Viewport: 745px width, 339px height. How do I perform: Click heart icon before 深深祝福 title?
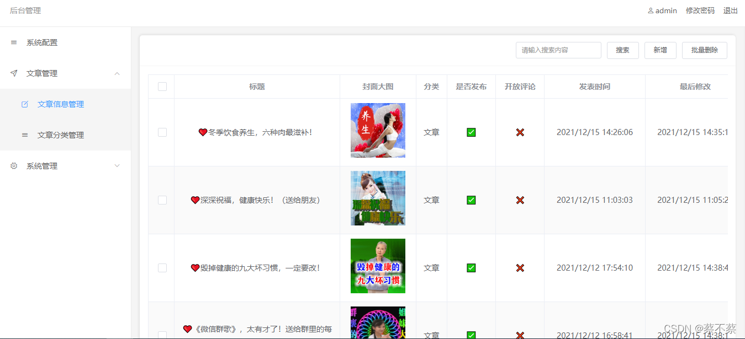point(195,200)
